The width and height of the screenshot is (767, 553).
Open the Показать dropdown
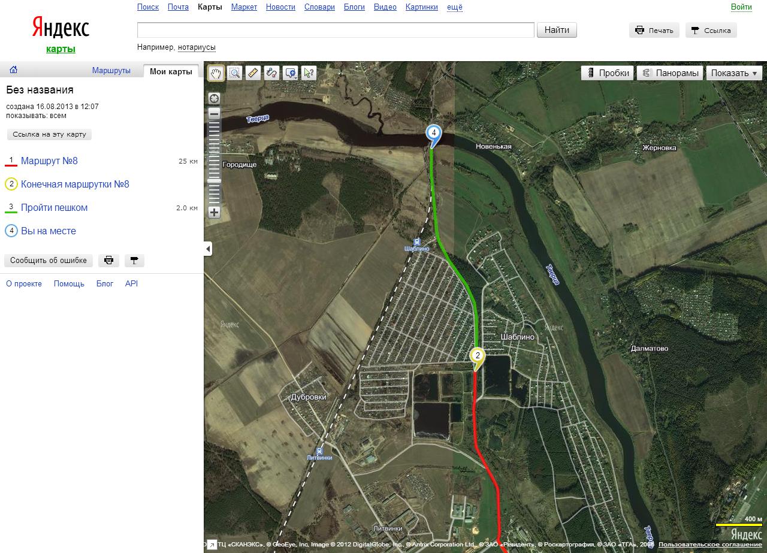[x=734, y=73]
